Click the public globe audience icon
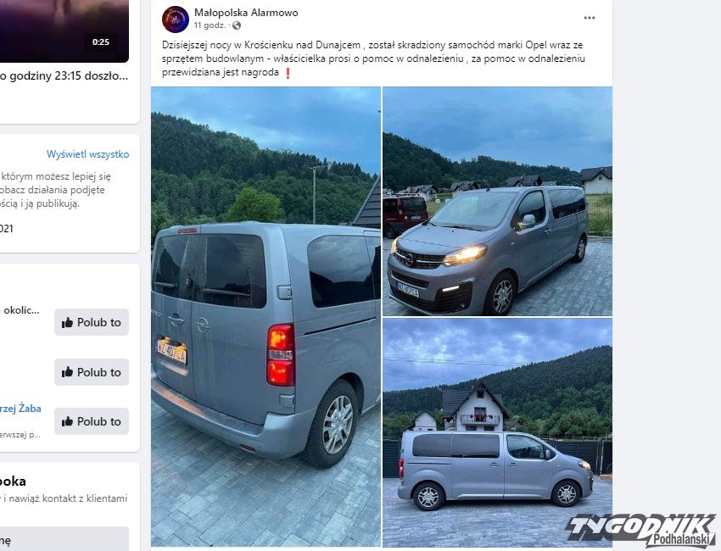Image resolution: width=721 pixels, height=551 pixels. [237, 25]
